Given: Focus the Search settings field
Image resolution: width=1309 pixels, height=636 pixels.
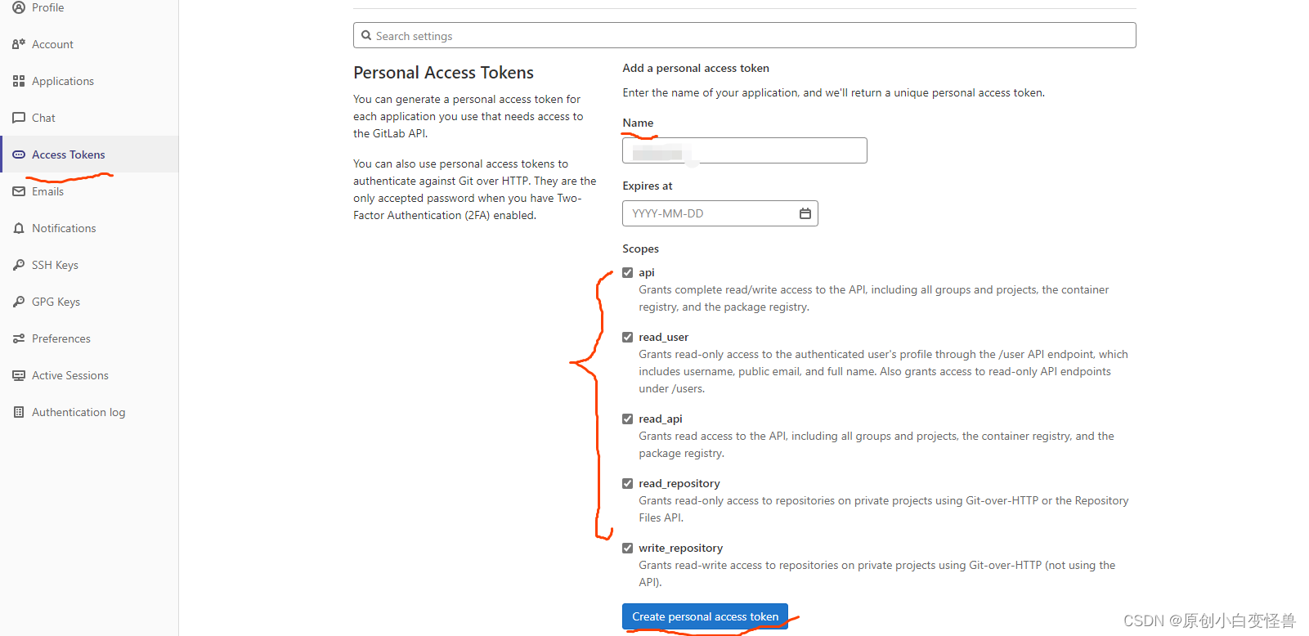Looking at the screenshot, I should pyautogui.click(x=744, y=35).
